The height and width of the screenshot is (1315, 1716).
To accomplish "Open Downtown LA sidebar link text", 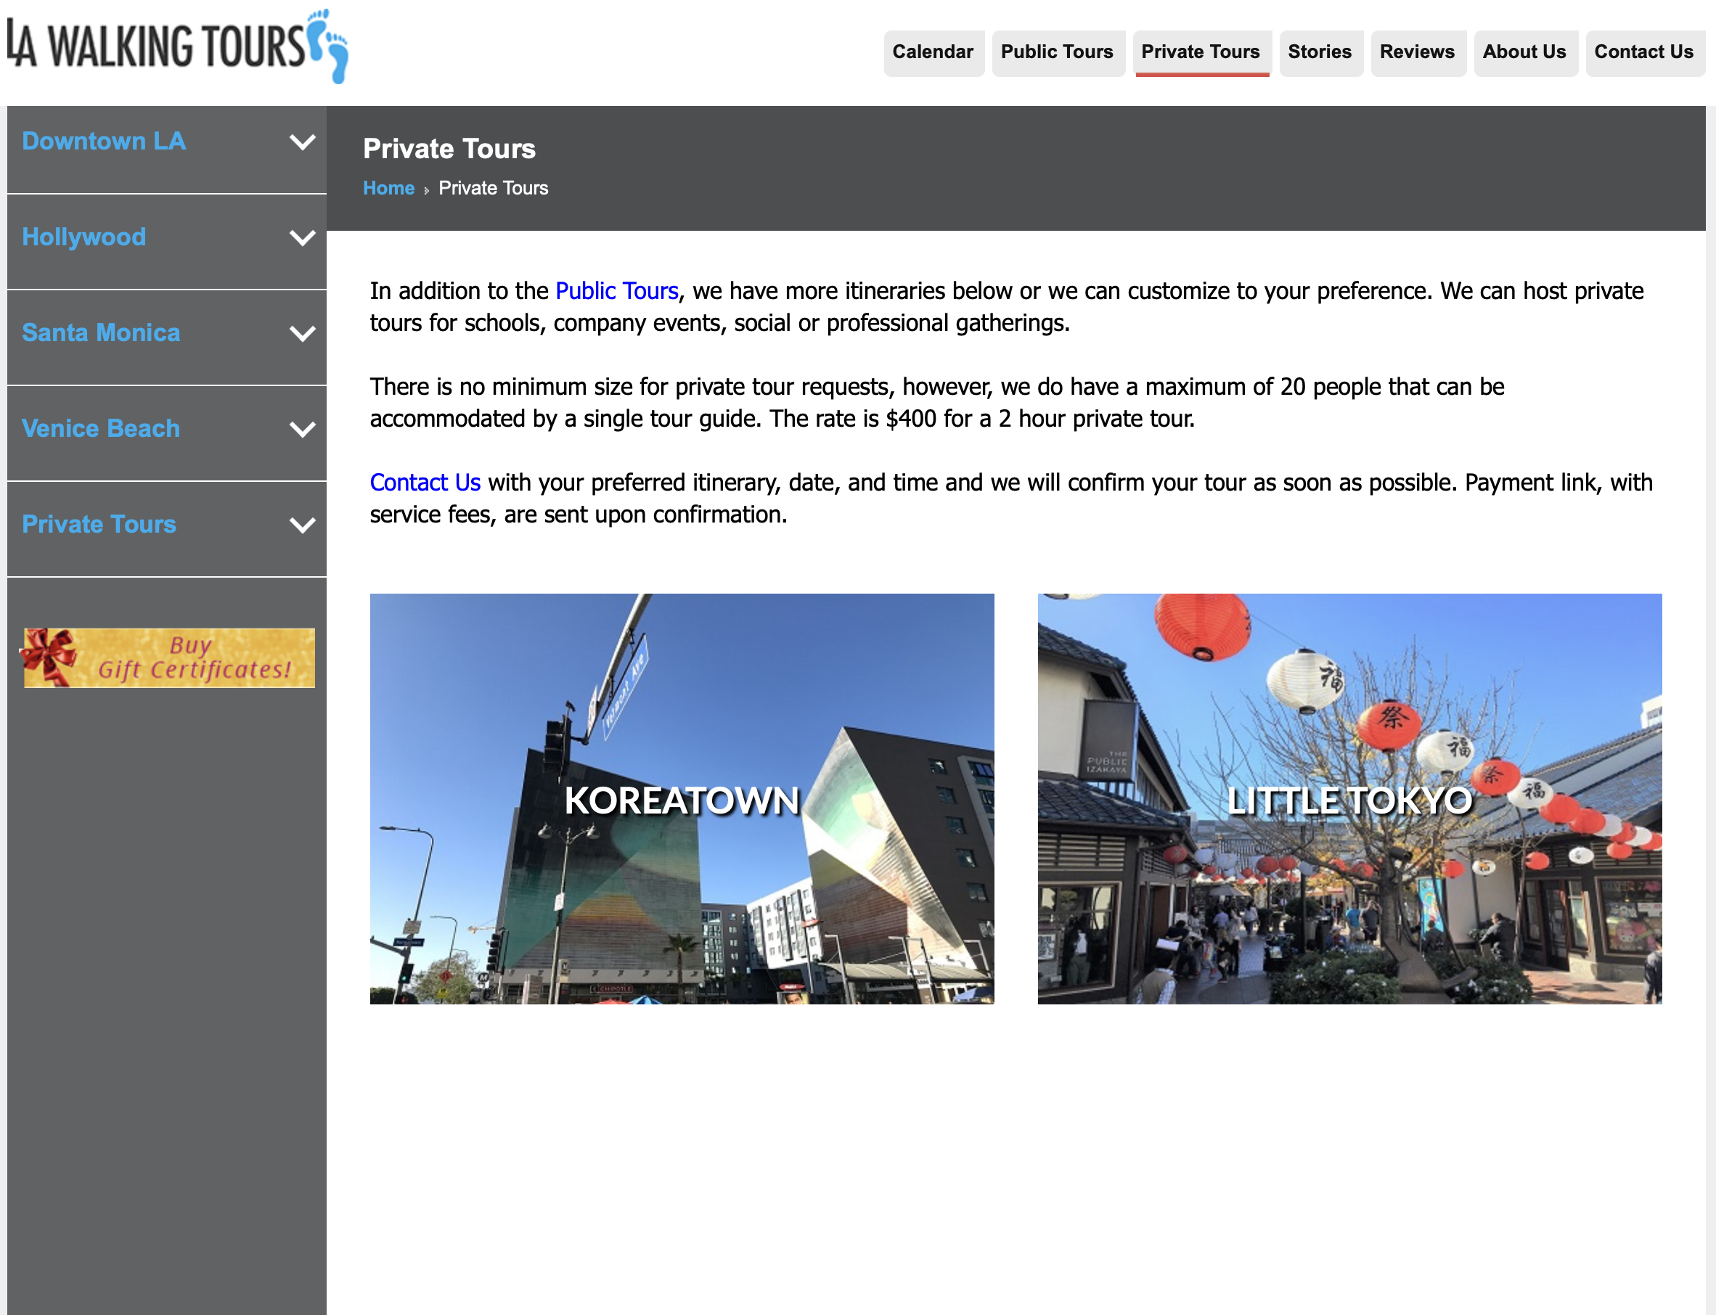I will [x=103, y=142].
